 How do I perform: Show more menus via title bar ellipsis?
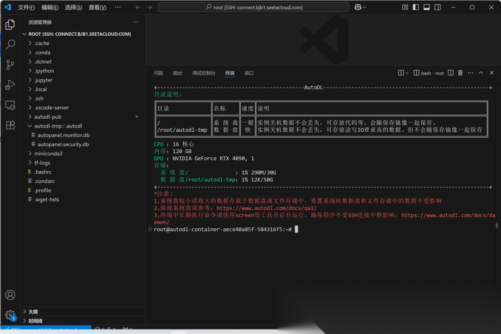[x=117, y=7]
